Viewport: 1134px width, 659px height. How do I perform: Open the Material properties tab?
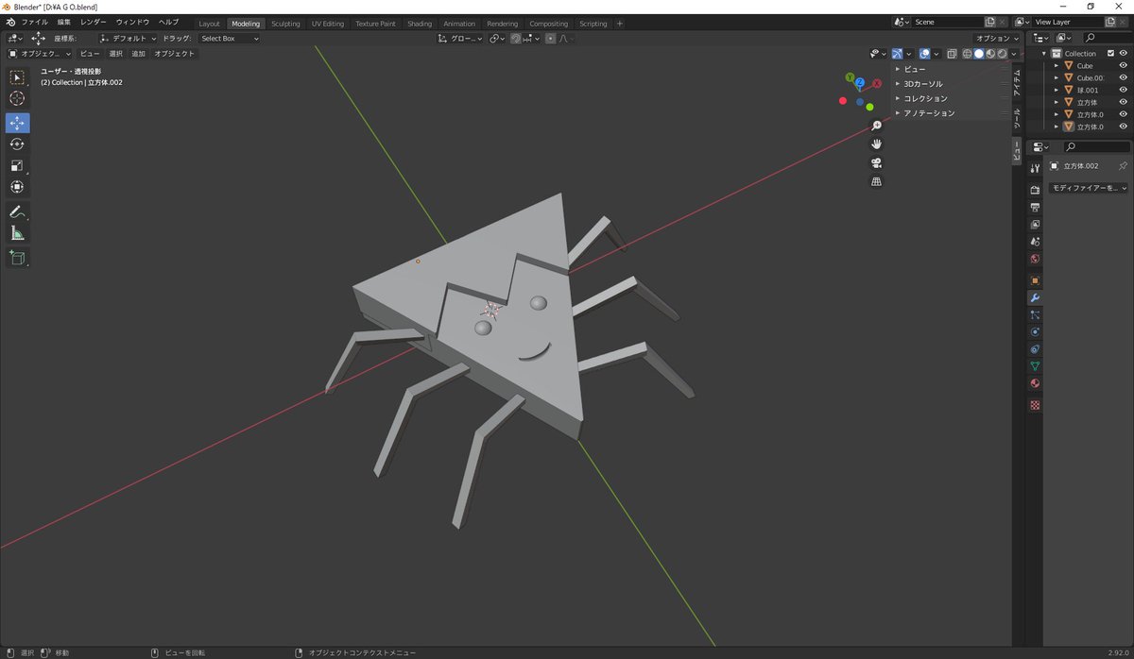click(1035, 383)
